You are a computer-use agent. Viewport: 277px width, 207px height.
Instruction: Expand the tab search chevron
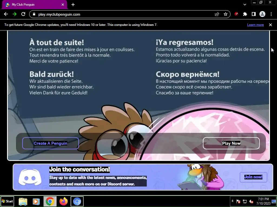coord(245,5)
